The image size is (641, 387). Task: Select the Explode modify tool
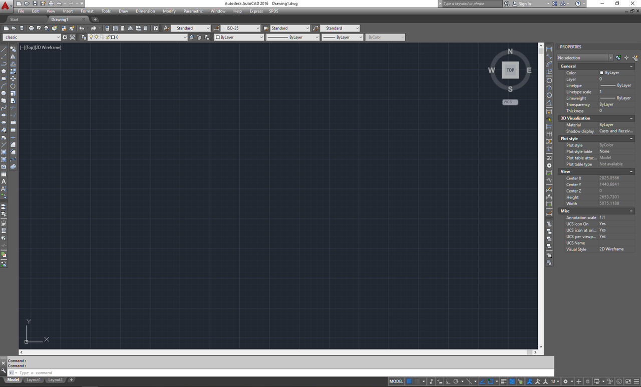click(13, 166)
